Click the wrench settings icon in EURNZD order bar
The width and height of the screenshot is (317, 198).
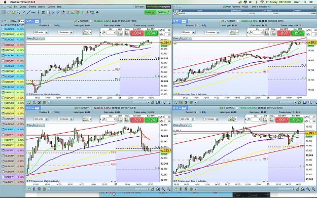249,120
